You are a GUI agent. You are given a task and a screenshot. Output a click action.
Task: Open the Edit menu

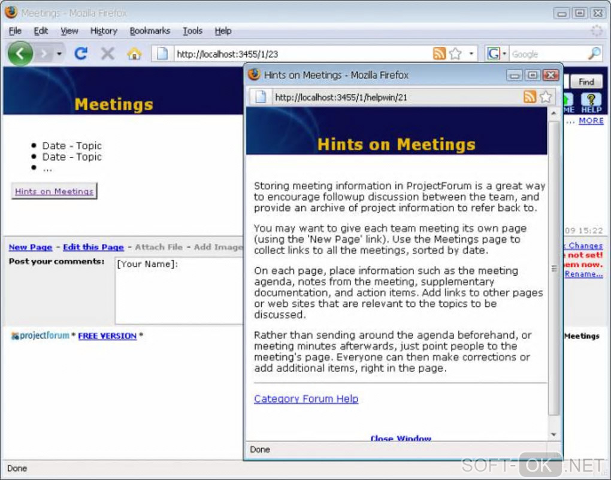pyautogui.click(x=41, y=31)
